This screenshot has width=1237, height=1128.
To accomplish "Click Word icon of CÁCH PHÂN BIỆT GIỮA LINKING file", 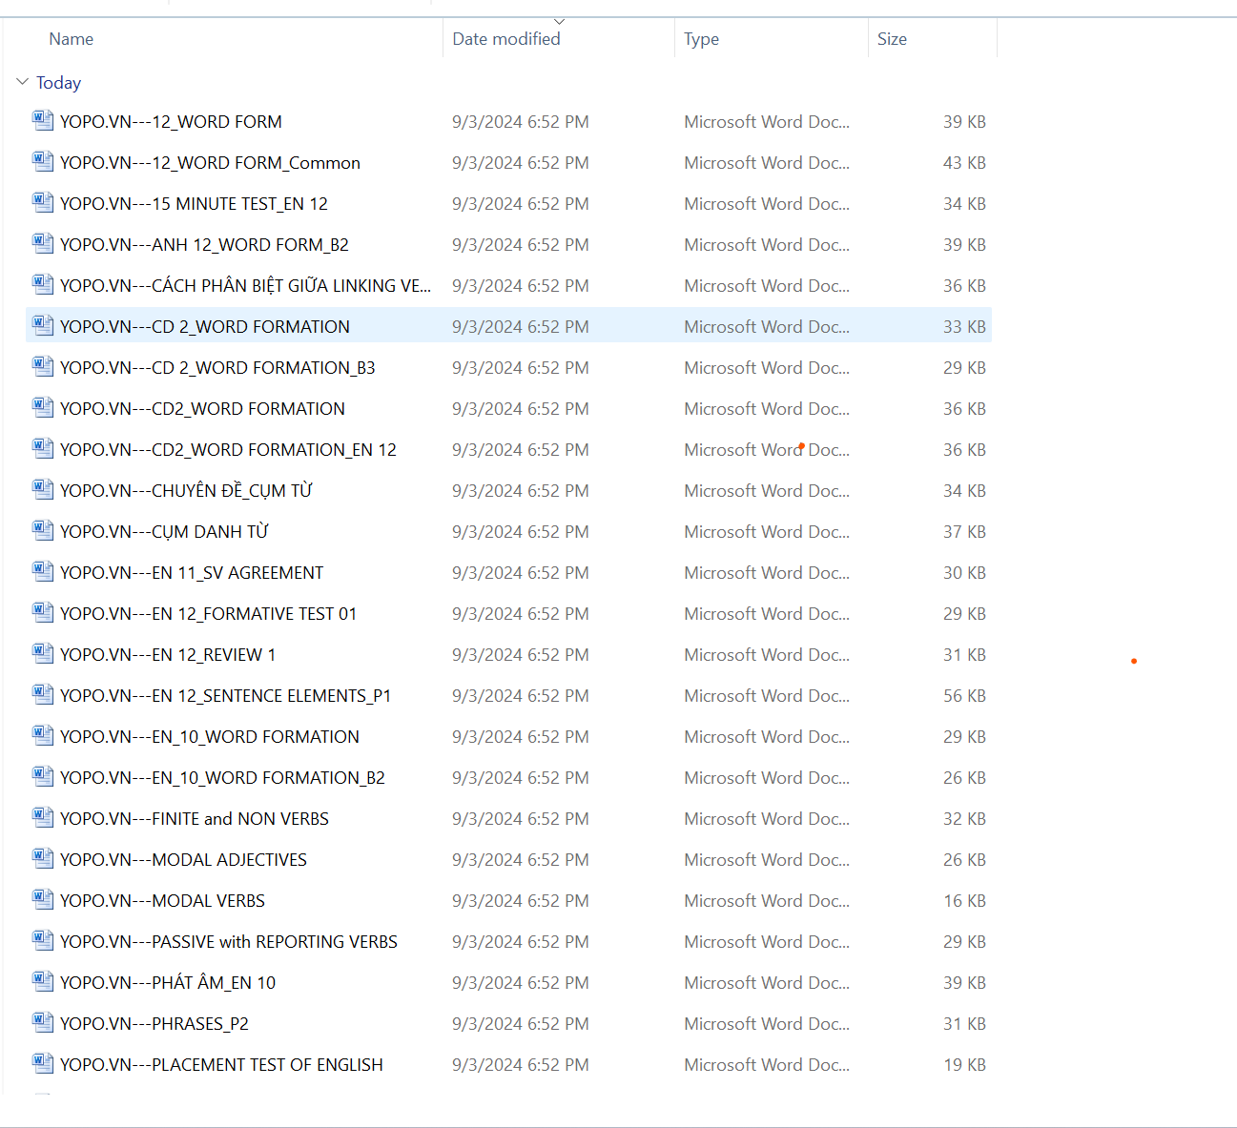I will [x=43, y=284].
